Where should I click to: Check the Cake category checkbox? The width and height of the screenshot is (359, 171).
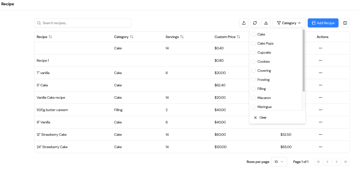point(253,34)
